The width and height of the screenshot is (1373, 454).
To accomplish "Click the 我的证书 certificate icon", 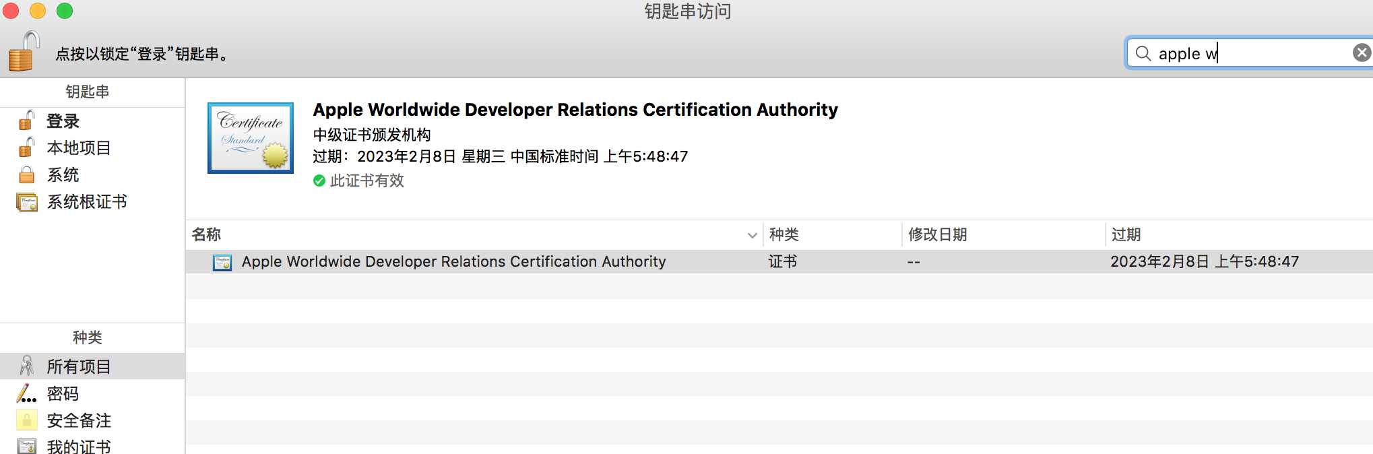I will tap(27, 447).
